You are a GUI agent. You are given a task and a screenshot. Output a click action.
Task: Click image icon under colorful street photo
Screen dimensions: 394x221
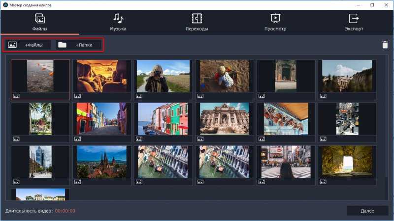point(78,139)
